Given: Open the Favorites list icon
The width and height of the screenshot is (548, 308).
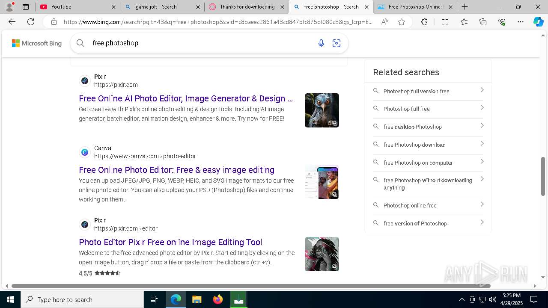Looking at the screenshot, I should click(x=464, y=22).
